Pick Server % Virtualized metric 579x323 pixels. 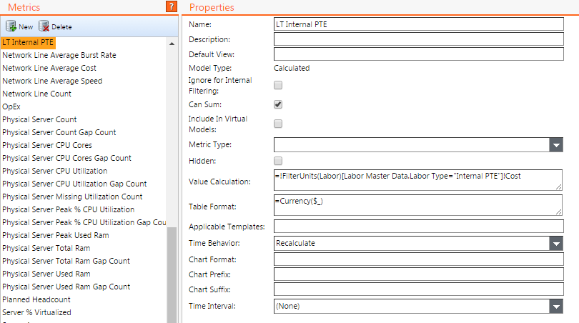point(36,312)
